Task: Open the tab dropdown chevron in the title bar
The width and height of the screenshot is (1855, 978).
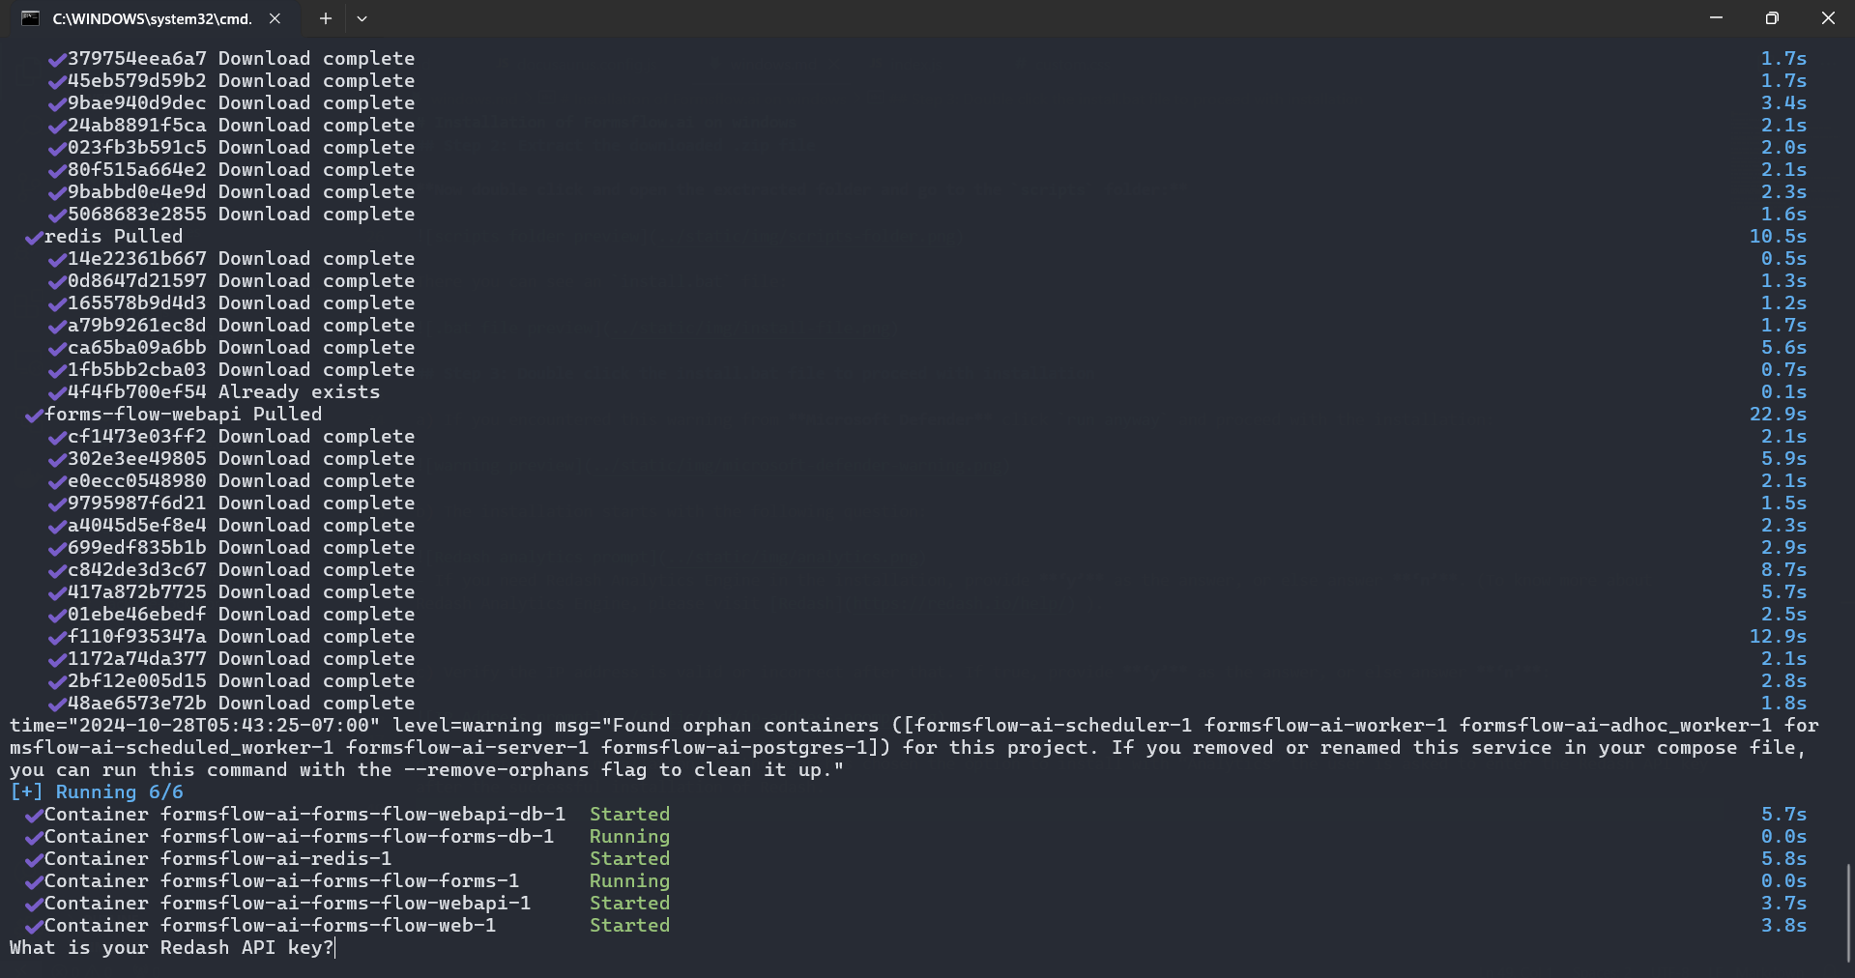Action: click(x=362, y=18)
